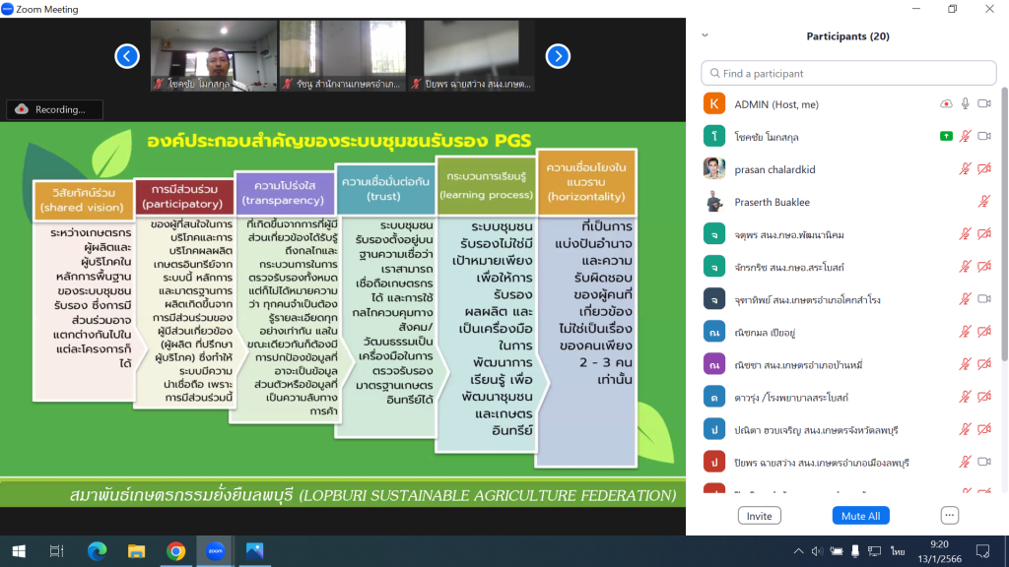The width and height of the screenshot is (1009, 567).
Task: Click the green screen-share icon in participant list
Action: [x=947, y=137]
